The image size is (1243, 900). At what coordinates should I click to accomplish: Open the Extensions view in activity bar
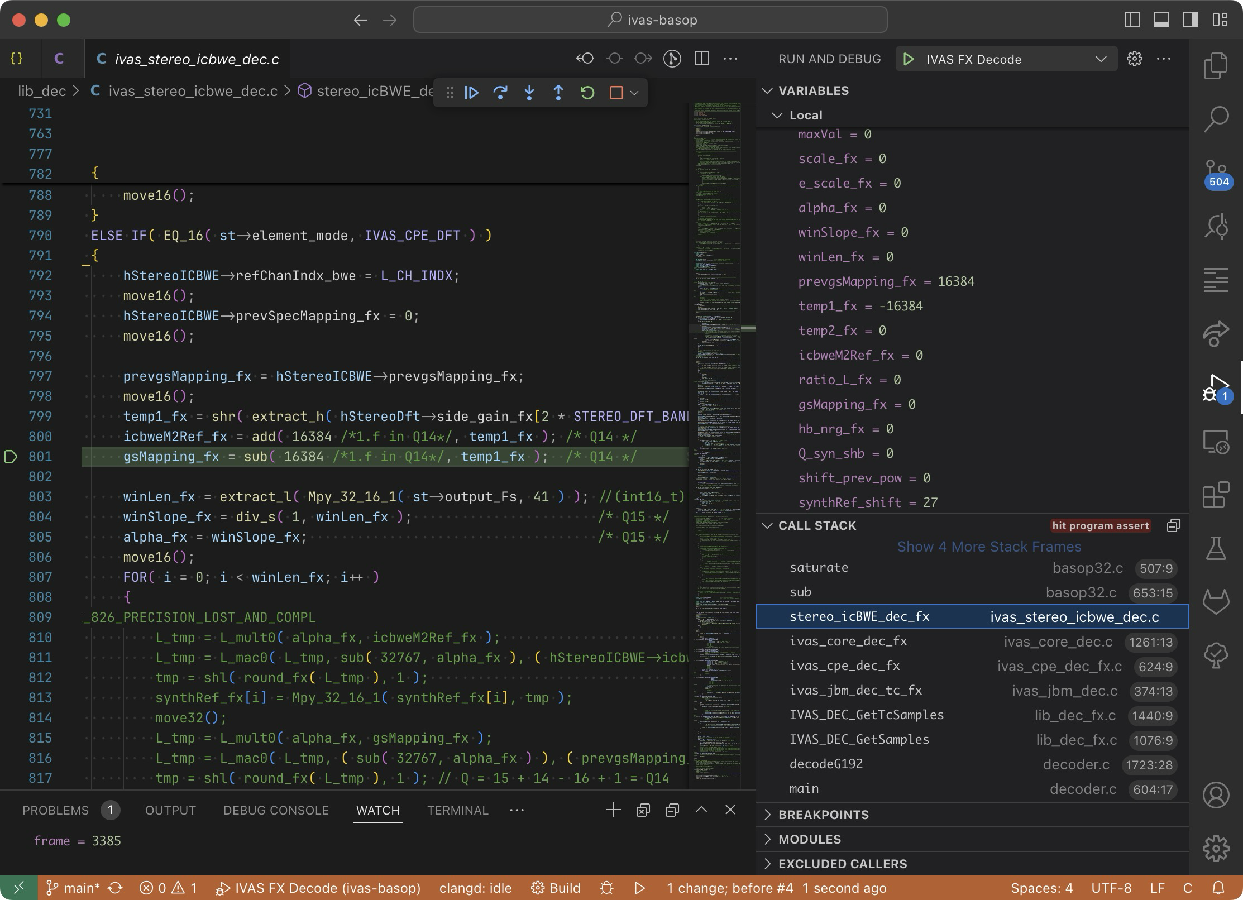pos(1216,495)
